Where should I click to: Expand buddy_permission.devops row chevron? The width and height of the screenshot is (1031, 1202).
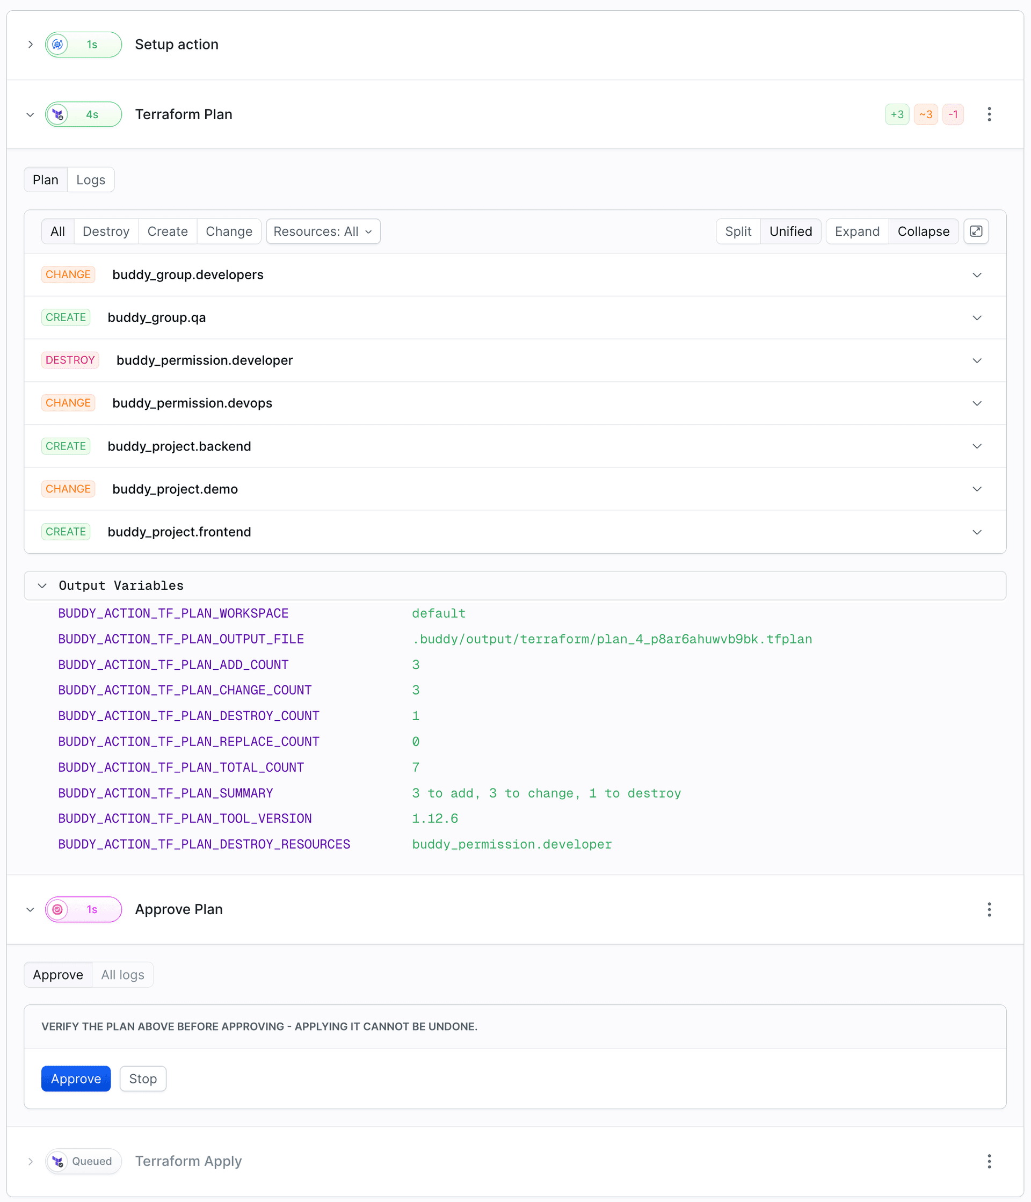[976, 403]
